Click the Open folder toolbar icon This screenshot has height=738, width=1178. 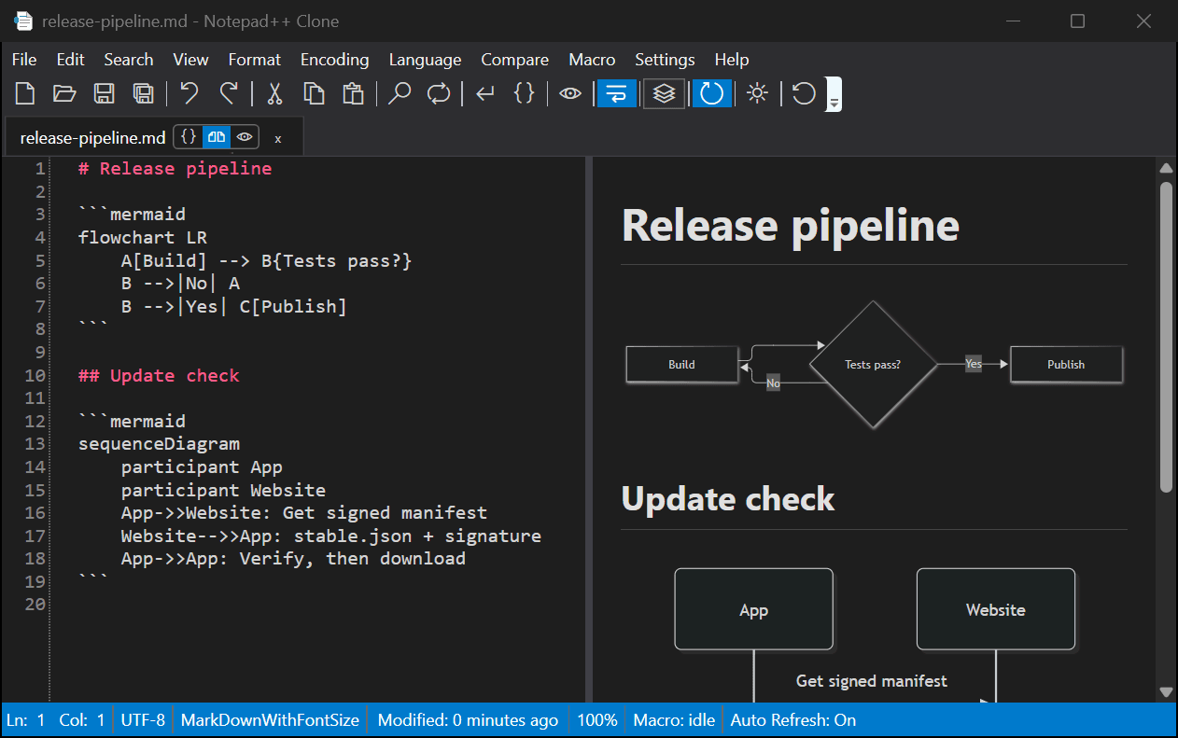64,93
